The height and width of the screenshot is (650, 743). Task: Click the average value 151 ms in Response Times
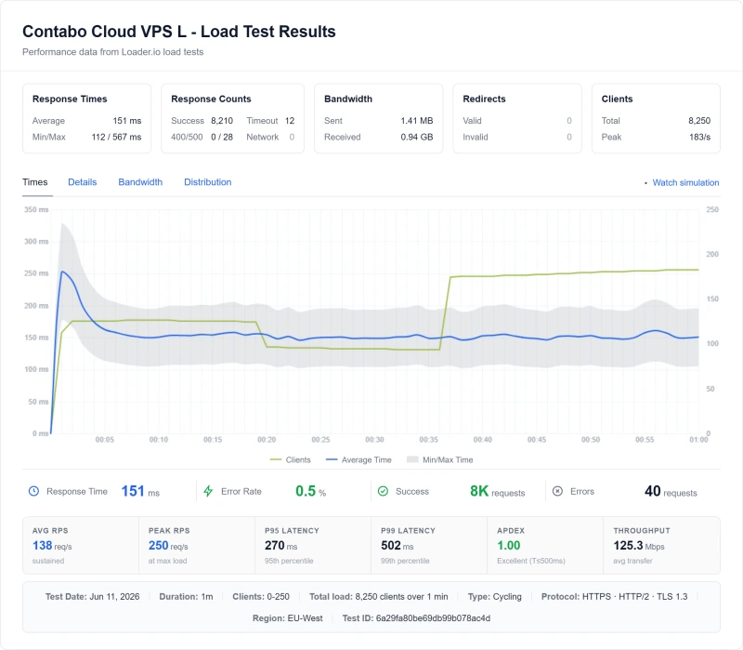tap(127, 121)
